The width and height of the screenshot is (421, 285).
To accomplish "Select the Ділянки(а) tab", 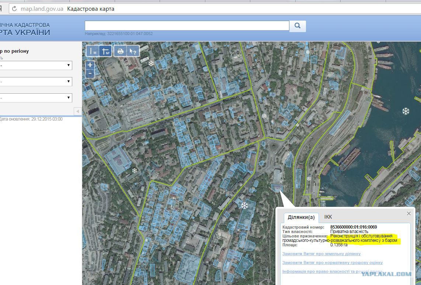I will point(301,217).
